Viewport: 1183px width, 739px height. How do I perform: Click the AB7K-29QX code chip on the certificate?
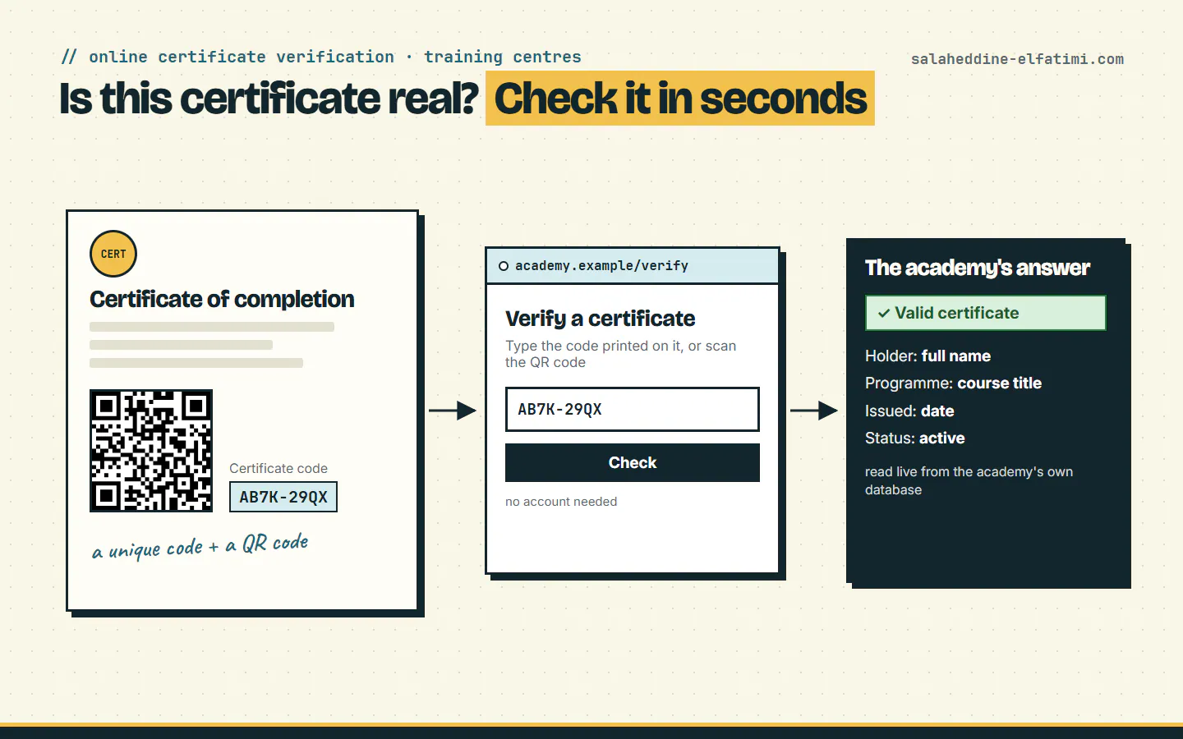tap(283, 497)
